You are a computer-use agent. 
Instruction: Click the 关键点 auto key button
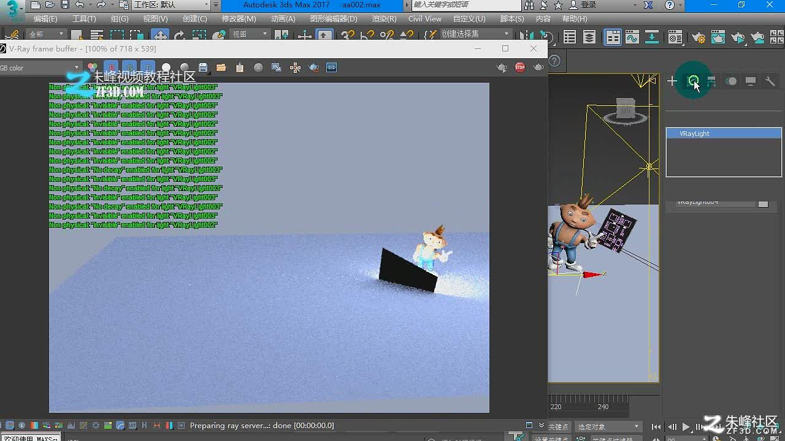[x=558, y=427]
